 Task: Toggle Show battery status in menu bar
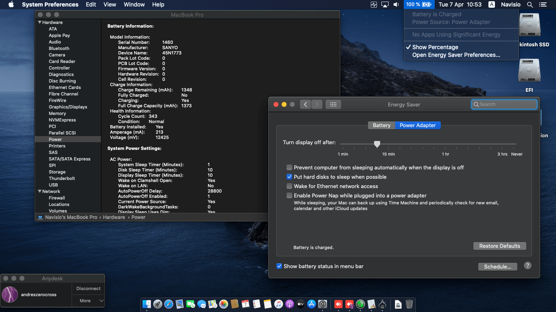pos(279,266)
